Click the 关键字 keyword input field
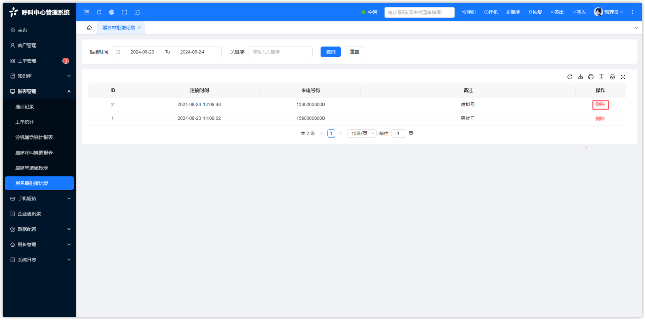Viewport: 645px width, 320px height. point(280,52)
